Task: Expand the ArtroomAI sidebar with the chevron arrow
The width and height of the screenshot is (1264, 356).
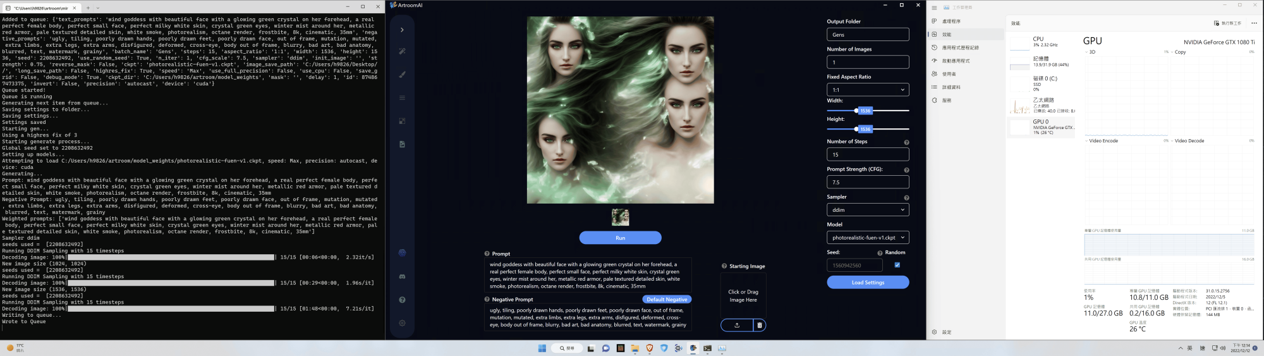Action: click(402, 30)
